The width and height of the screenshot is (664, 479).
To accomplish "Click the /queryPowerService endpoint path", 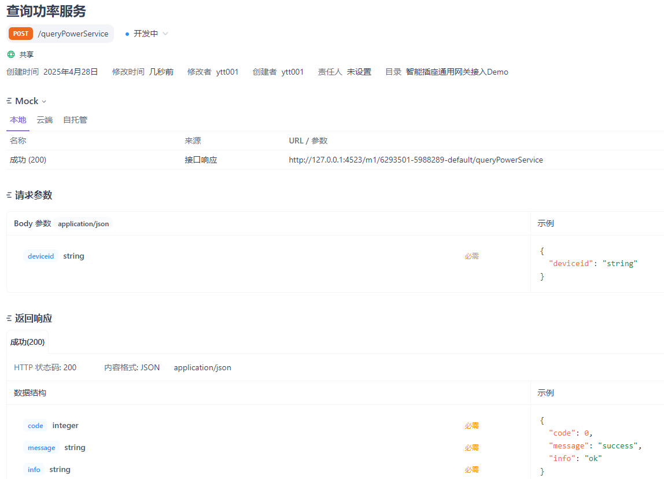I will 73,34.
